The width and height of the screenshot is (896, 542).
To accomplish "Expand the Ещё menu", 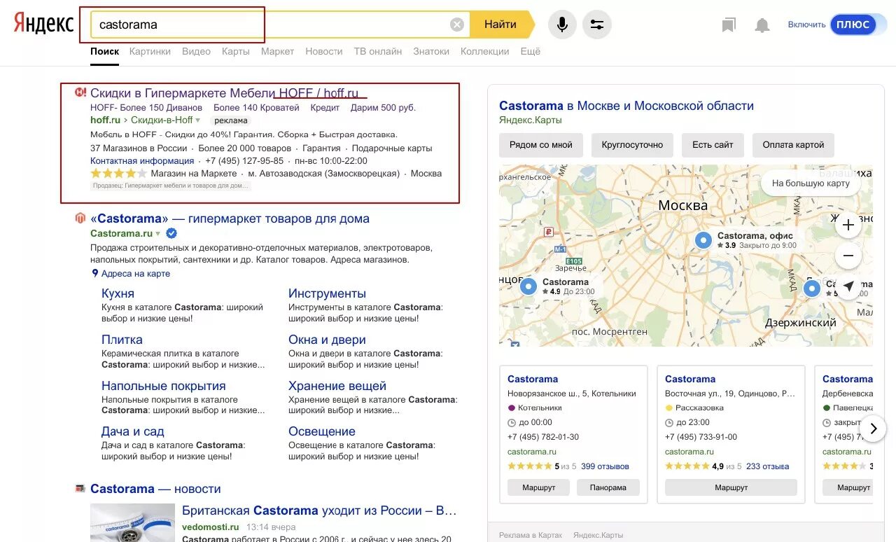I will tap(531, 51).
